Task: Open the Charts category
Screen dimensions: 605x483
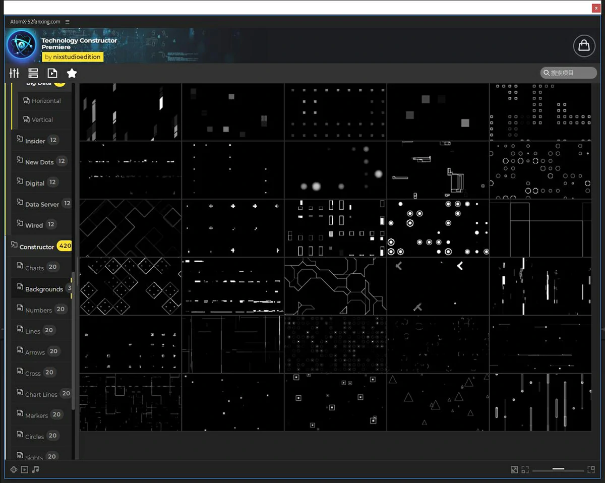Action: pyautogui.click(x=41, y=268)
